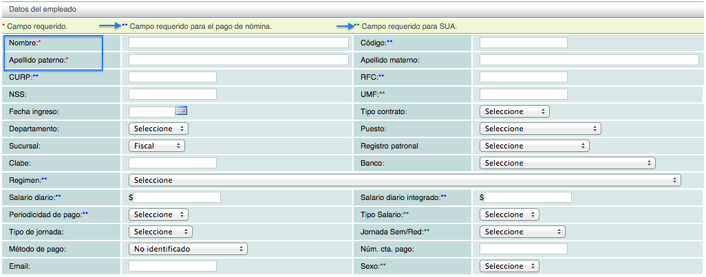Screen dimensions: 706x277
Task: Open the Sucursal dropdown showing Fiscal
Action: 157,146
